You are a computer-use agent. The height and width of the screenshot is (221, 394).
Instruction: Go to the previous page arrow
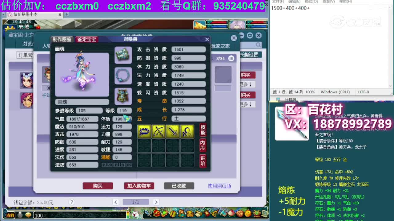coord(116,202)
